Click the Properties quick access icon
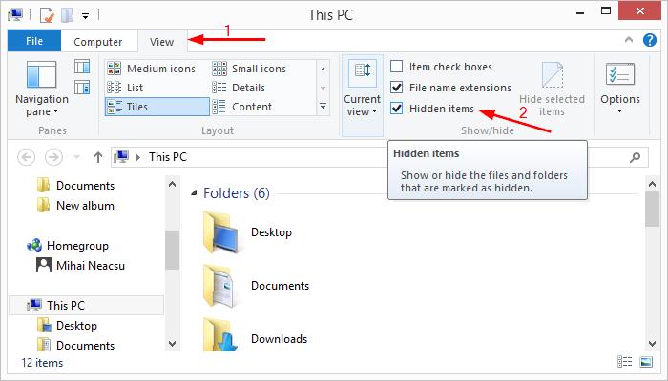The height and width of the screenshot is (381, 668). [x=47, y=15]
